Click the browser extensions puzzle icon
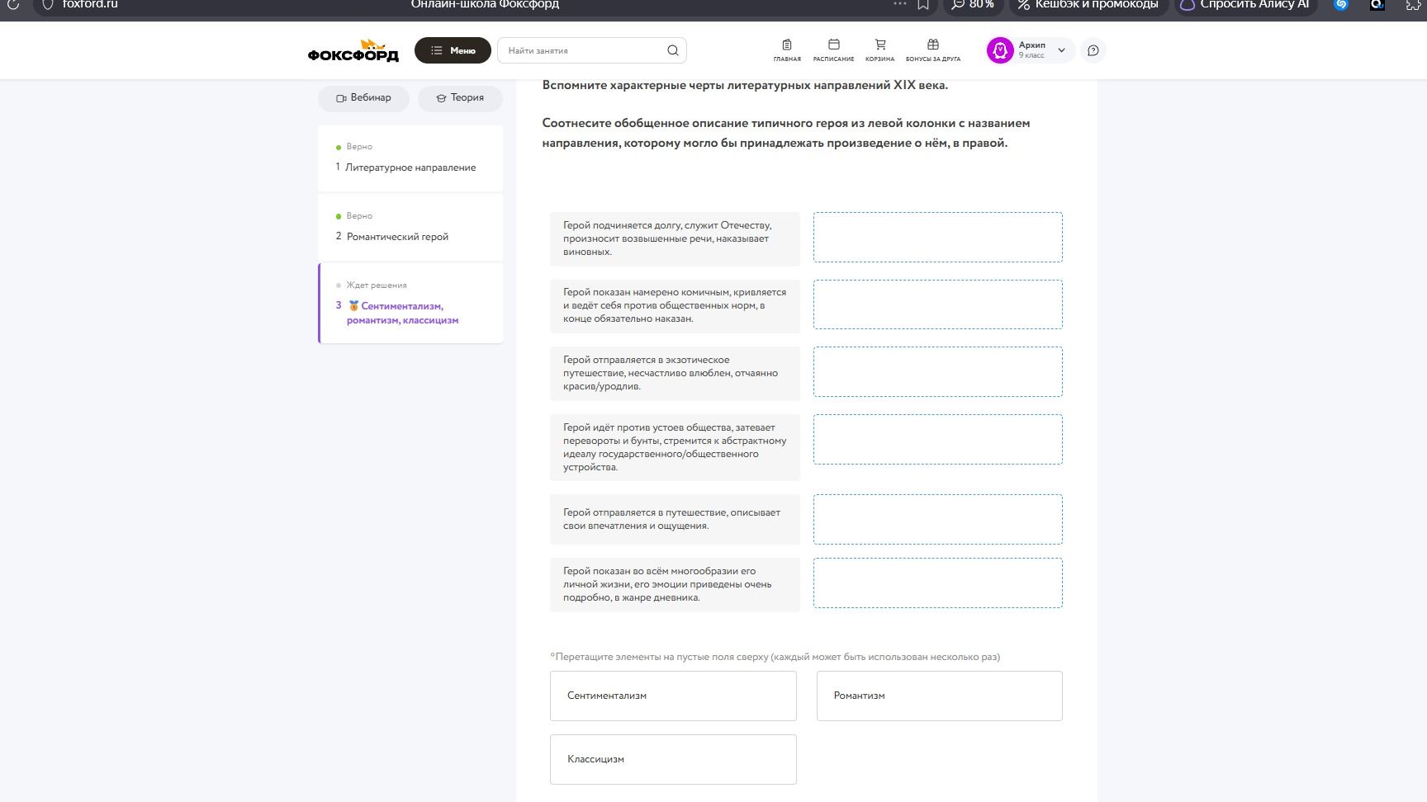 (x=1414, y=4)
